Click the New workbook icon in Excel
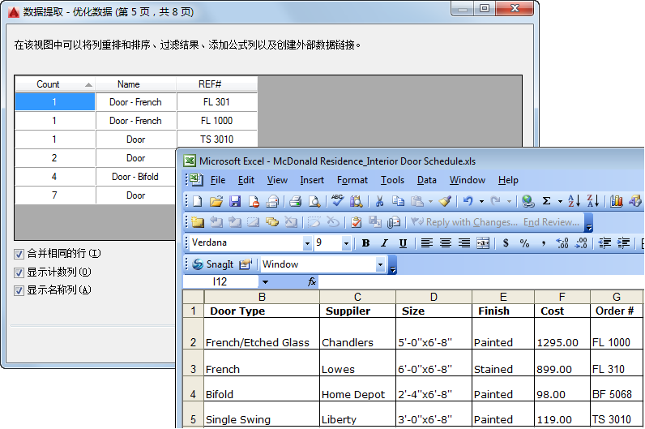Image resolution: width=645 pixels, height=429 pixels. tap(198, 201)
